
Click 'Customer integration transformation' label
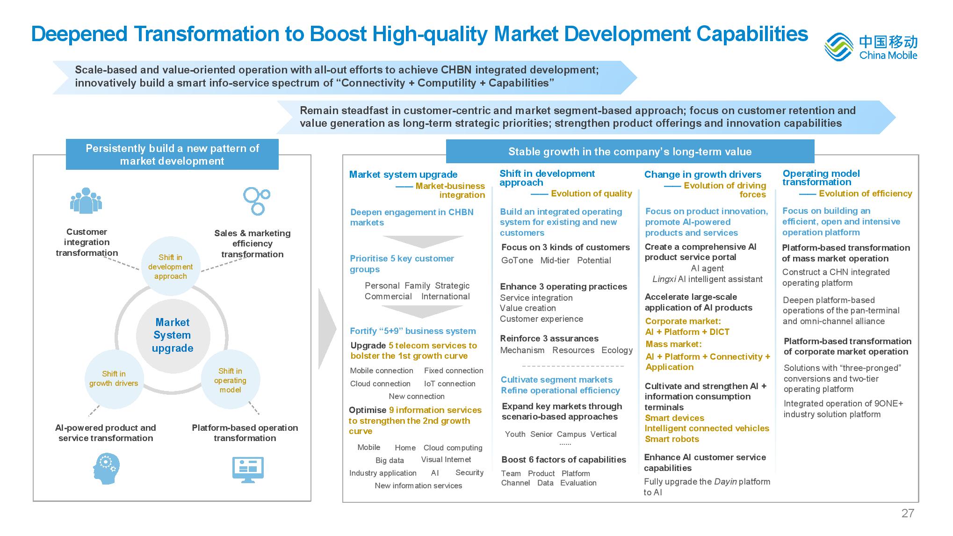coord(87,242)
